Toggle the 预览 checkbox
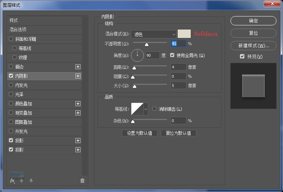The width and height of the screenshot is (283, 192). click(242, 56)
